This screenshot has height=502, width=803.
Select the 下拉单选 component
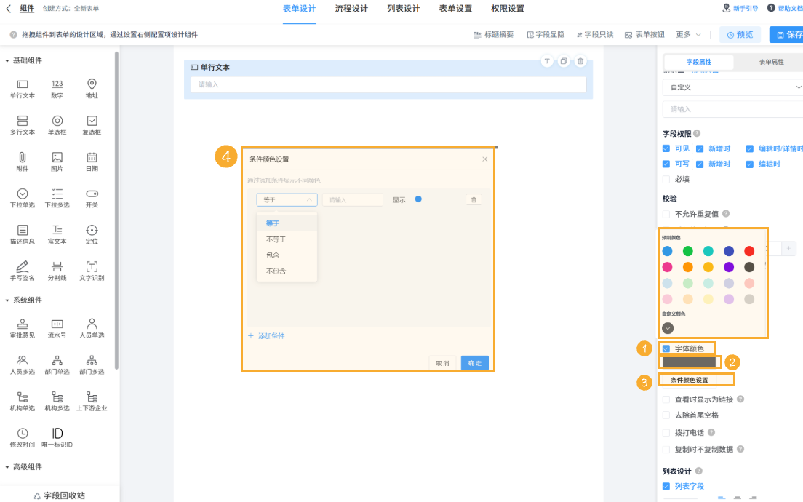click(x=23, y=198)
